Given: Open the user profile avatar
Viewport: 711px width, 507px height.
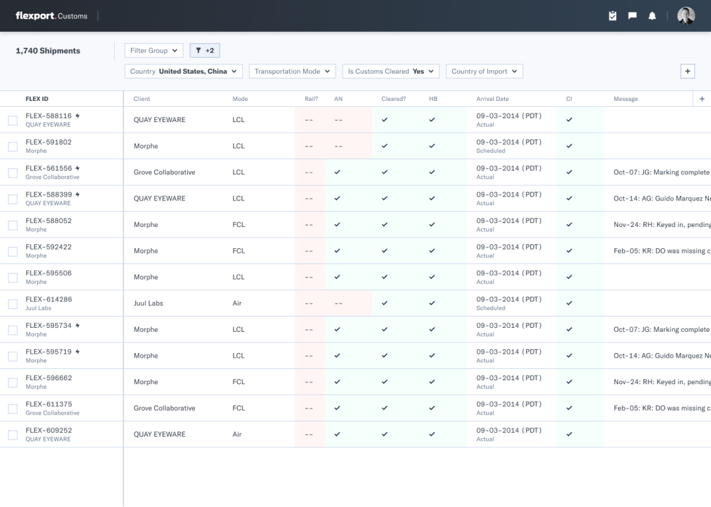Looking at the screenshot, I should (686, 16).
